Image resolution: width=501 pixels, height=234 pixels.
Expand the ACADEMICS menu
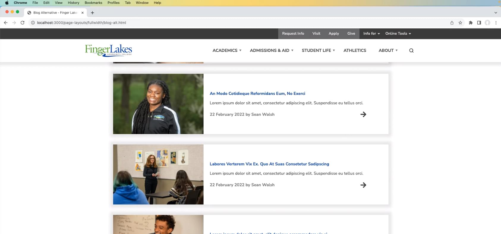pos(227,50)
